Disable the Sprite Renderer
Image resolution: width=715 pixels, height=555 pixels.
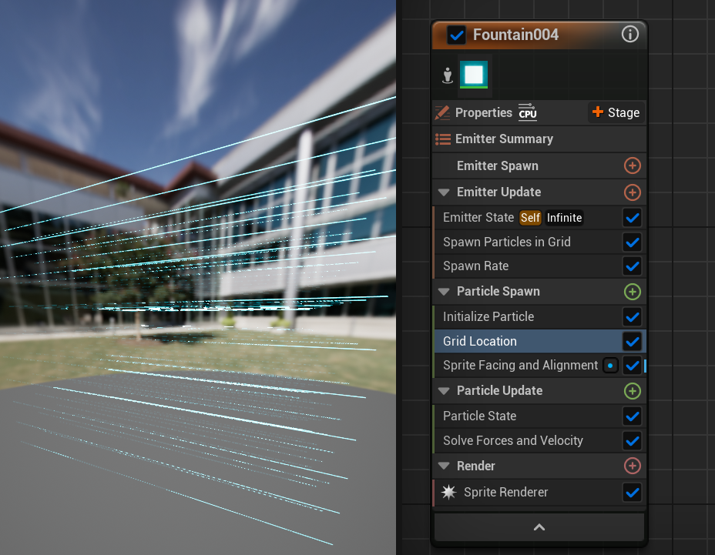coord(632,493)
